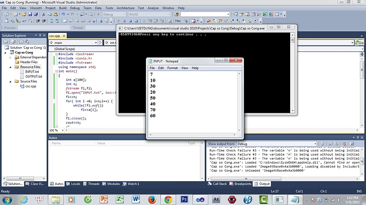This screenshot has height=205, width=366.
Task: Click the Restart debugging icon
Action: (136, 21)
